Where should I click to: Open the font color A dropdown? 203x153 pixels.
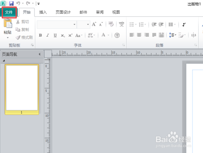pyautogui.click(x=108, y=35)
